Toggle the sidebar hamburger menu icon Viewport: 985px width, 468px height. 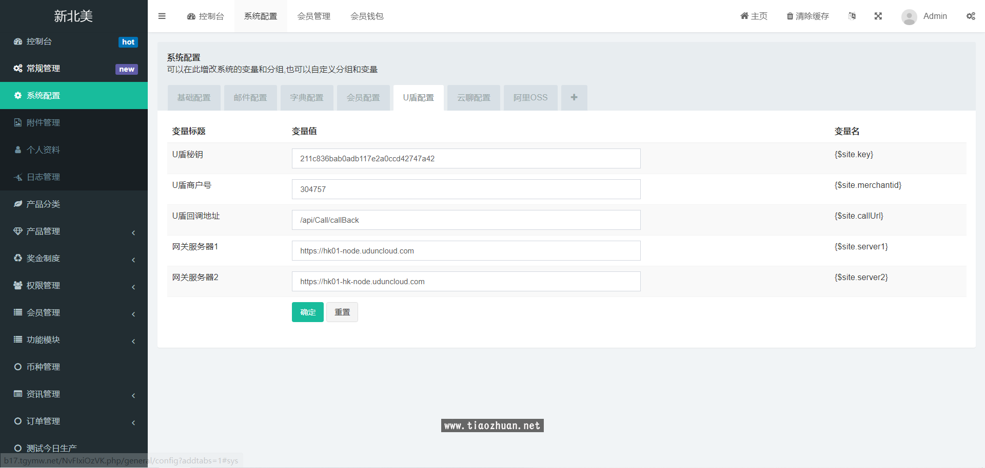162,16
